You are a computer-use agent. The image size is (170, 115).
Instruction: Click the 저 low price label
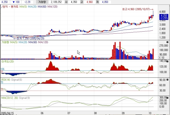[x=98, y=2]
